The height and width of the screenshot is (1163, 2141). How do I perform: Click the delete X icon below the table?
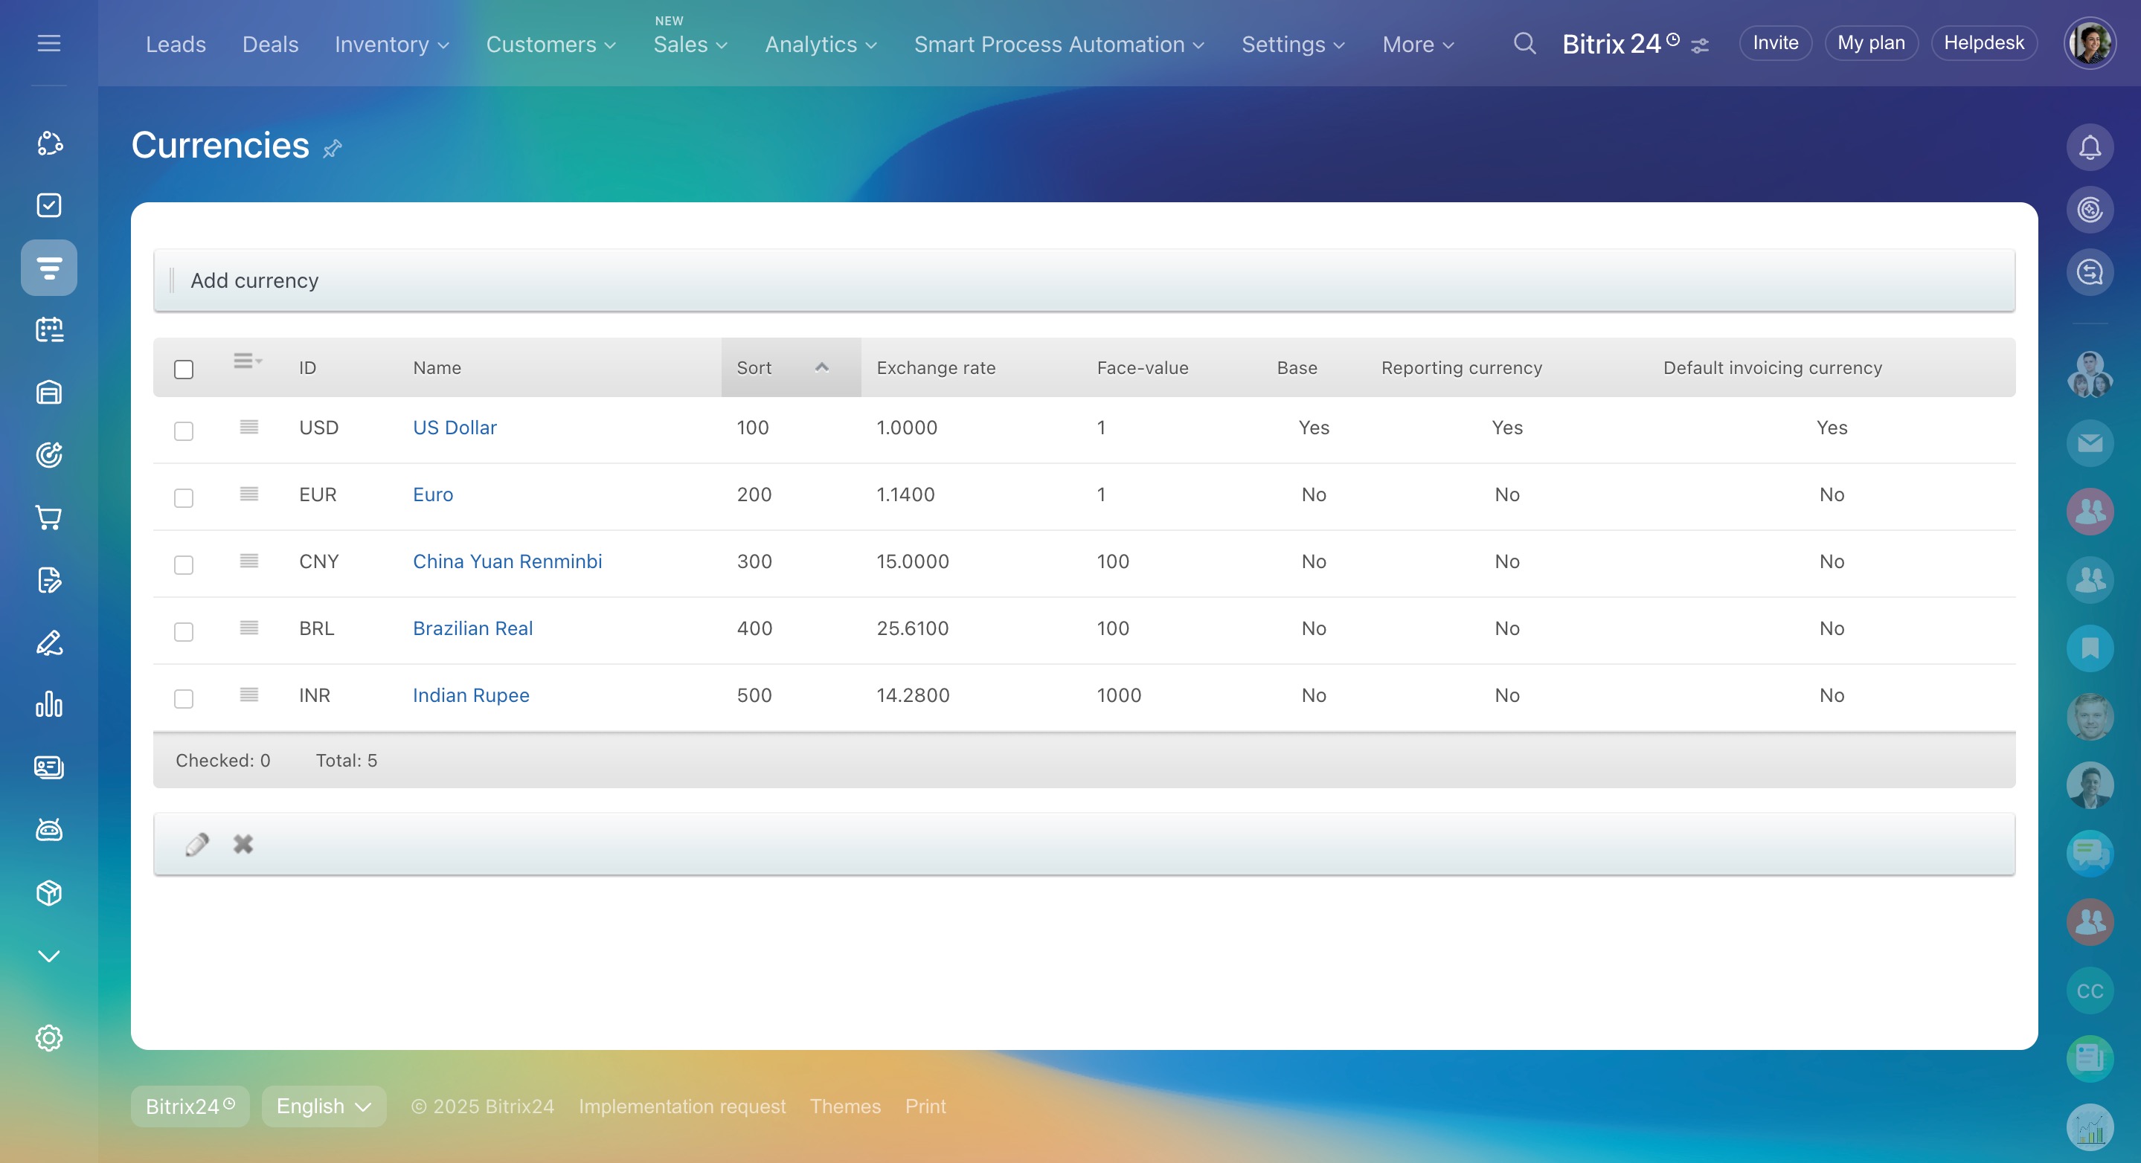[243, 844]
